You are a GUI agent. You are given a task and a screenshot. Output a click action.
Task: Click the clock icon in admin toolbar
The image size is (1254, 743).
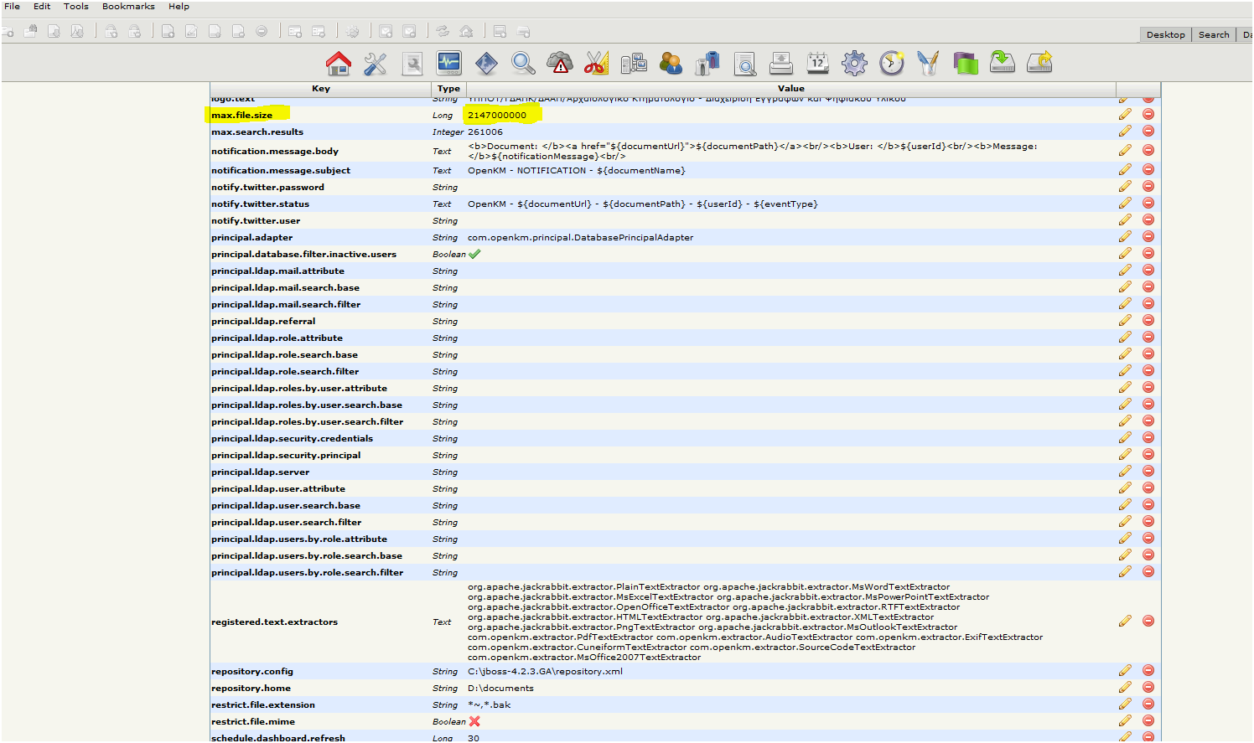point(891,64)
